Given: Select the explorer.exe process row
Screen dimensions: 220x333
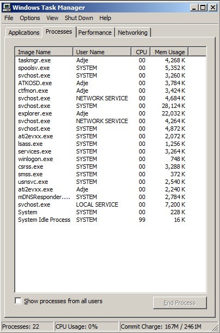Looking at the screenshot, I should tap(102, 113).
